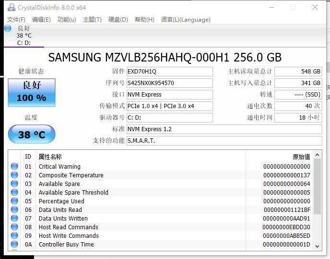Open the 主题(T) menu
The width and height of the screenshot is (330, 259).
92,20
